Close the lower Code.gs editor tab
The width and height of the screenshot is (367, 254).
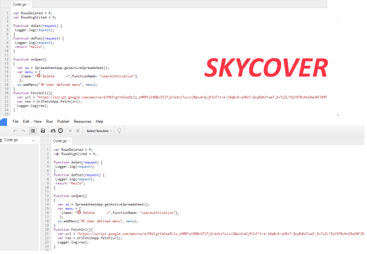[69, 141]
